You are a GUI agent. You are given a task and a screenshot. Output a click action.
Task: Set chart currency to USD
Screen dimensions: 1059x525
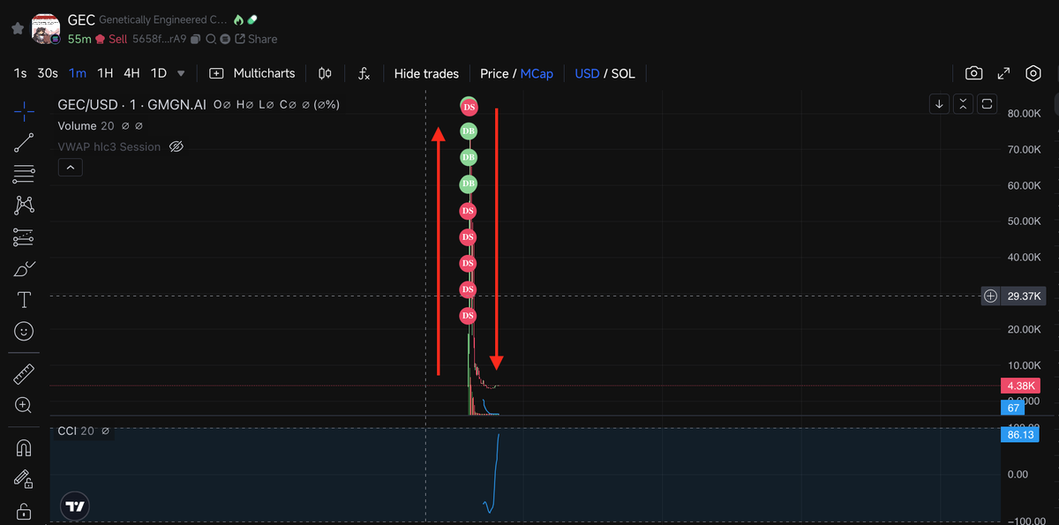[587, 73]
